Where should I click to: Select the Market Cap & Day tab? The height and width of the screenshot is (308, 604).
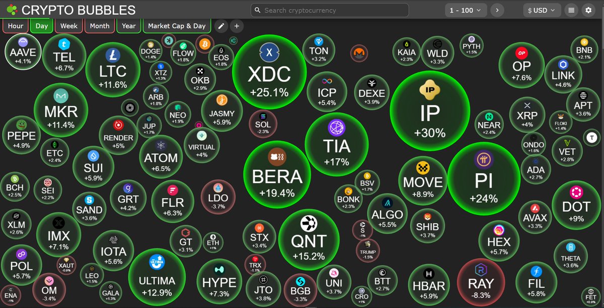177,26
